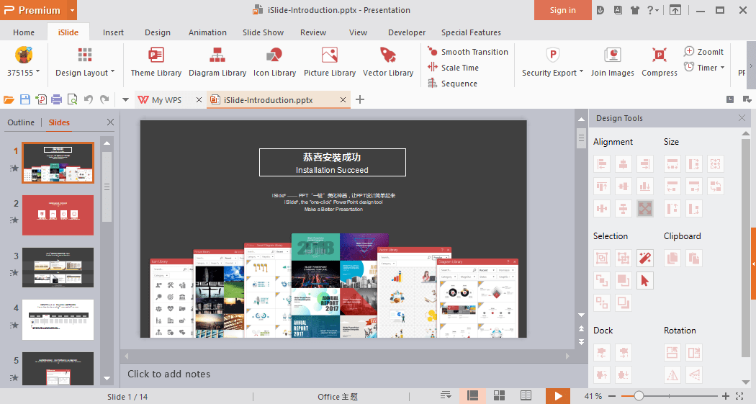Open the Insert tab
Screen dimensions: 756x404
click(x=113, y=32)
